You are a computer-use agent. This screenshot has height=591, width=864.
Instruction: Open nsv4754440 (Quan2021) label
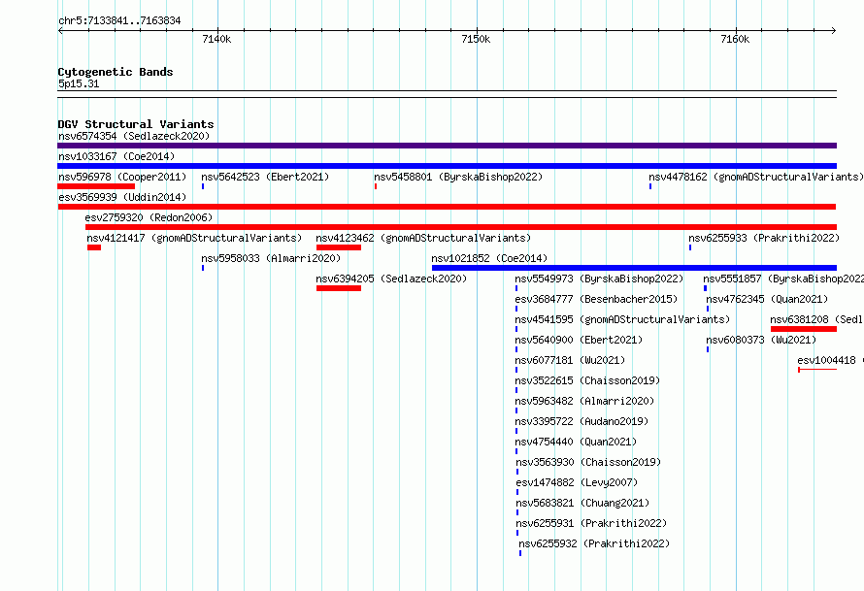(x=576, y=442)
